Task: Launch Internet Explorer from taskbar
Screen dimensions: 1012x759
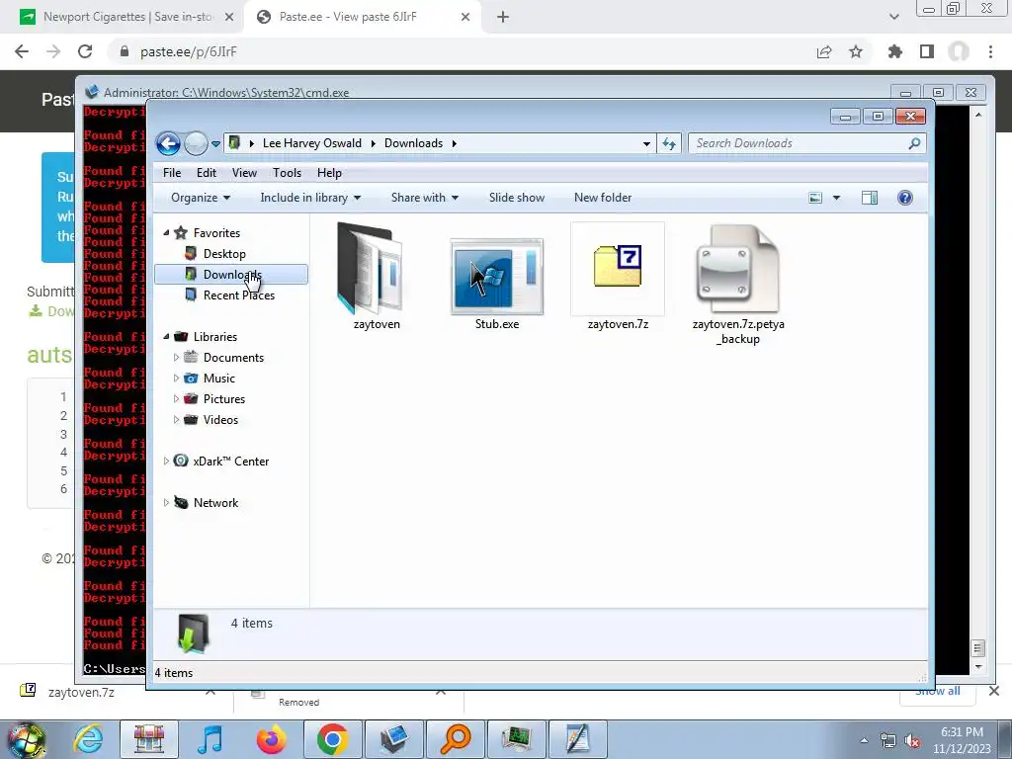Action: tap(88, 739)
